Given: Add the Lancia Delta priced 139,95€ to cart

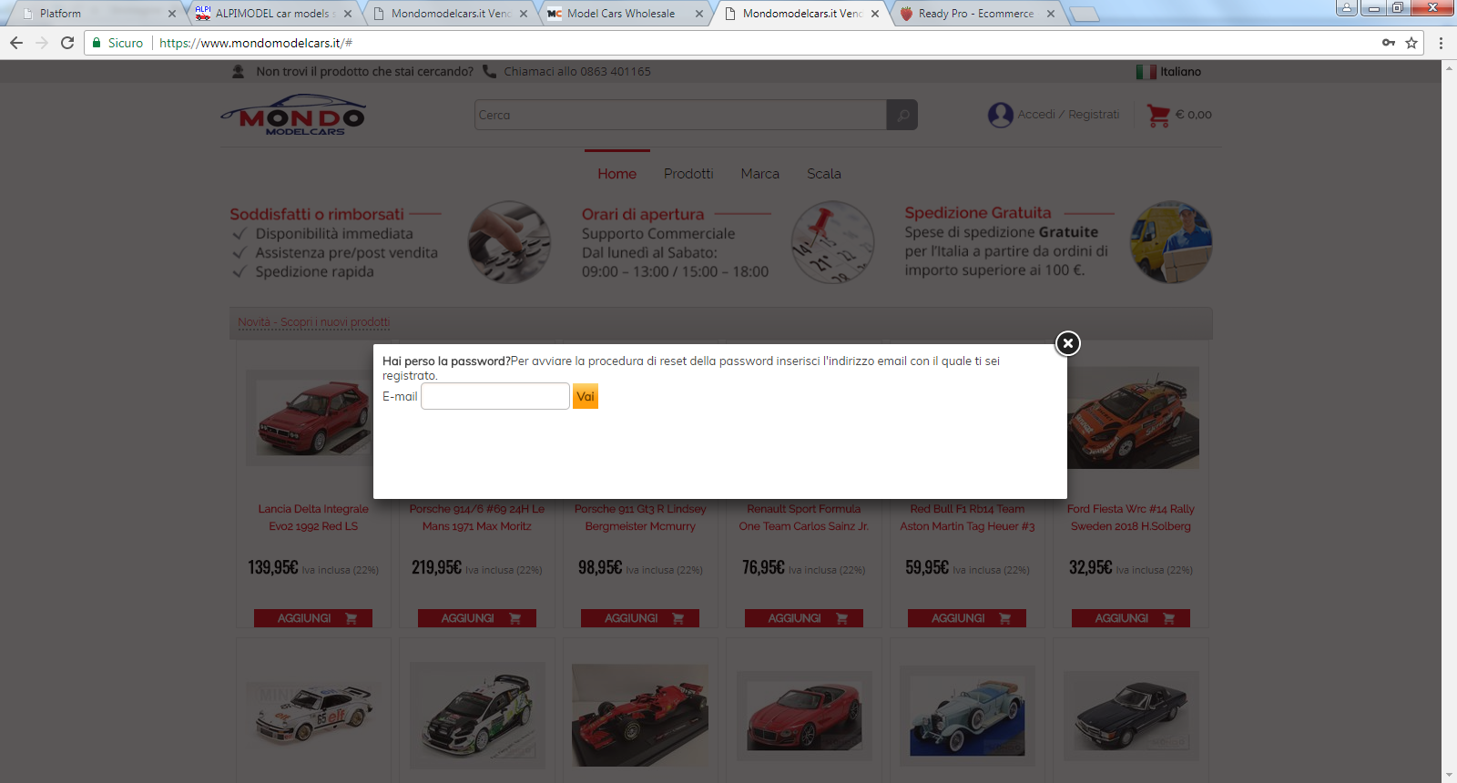Looking at the screenshot, I should pyautogui.click(x=313, y=618).
